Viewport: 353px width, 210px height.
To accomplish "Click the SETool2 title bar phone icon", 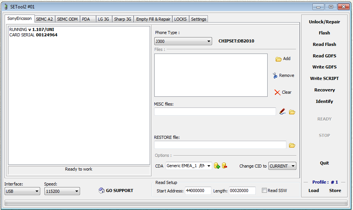I will pyautogui.click(x=6, y=7).
